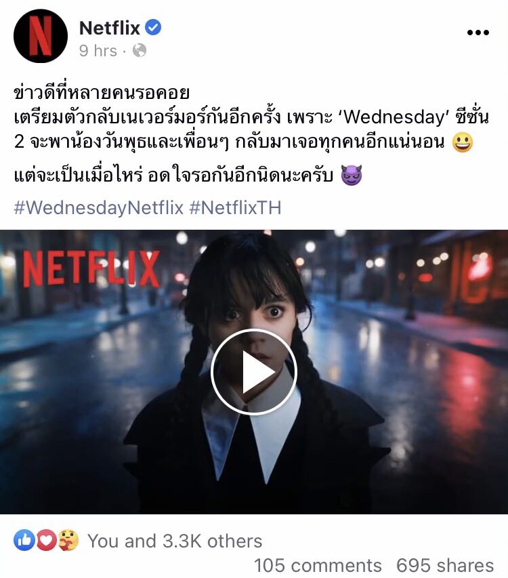
Task: Click the first Thai line of the caption
Action: (102, 92)
